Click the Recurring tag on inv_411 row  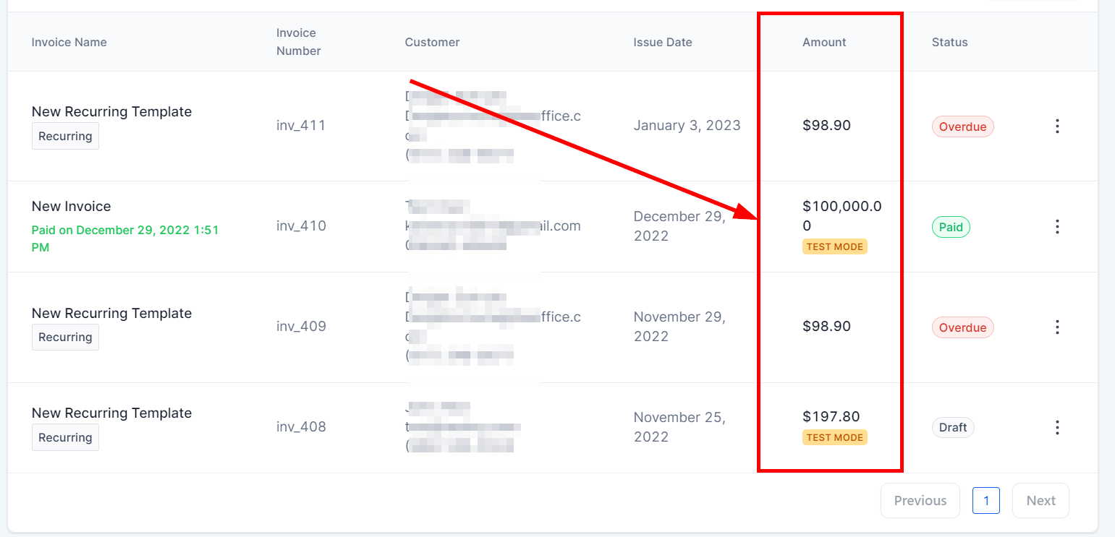(65, 137)
